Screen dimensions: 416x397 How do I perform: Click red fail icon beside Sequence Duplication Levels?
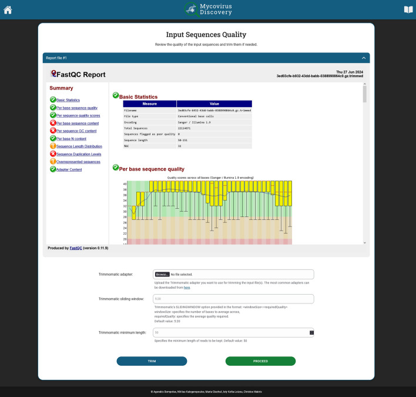tap(53, 154)
